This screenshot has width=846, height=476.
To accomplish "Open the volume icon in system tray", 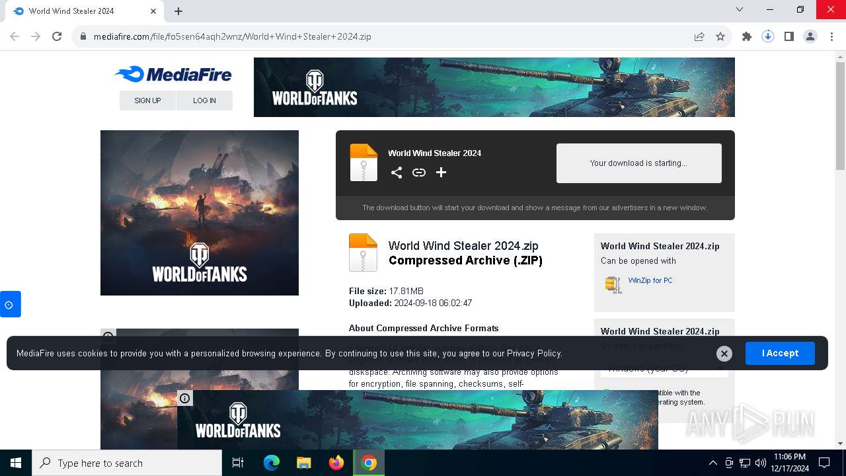I will coord(761,463).
